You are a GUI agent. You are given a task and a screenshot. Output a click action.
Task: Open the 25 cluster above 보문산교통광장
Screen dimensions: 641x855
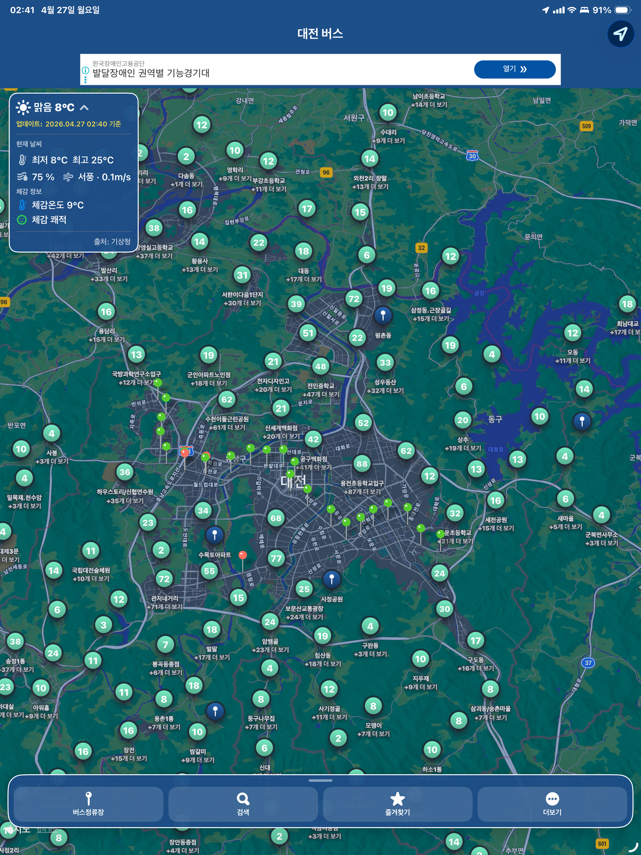point(304,589)
